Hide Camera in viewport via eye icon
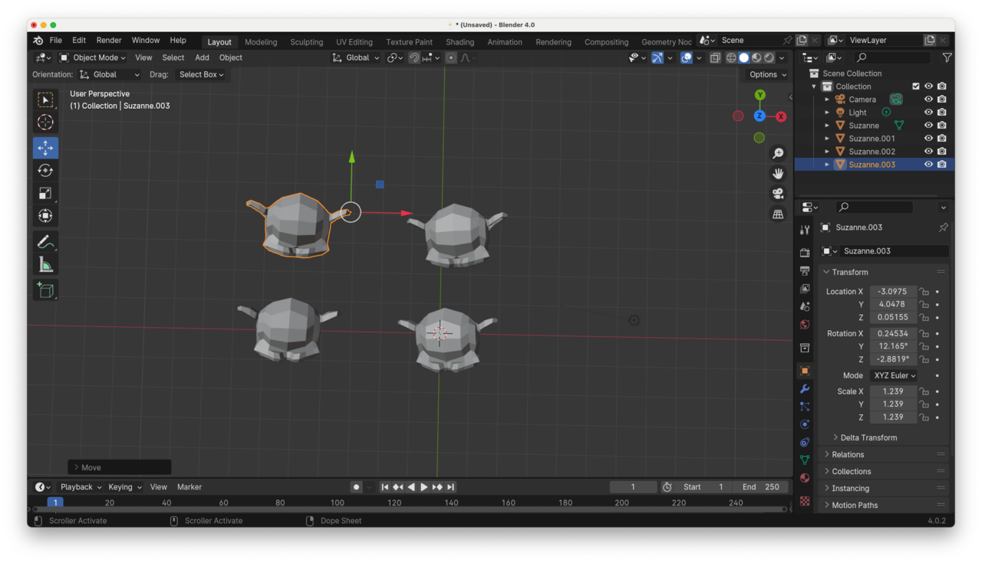982x563 pixels. (x=928, y=100)
